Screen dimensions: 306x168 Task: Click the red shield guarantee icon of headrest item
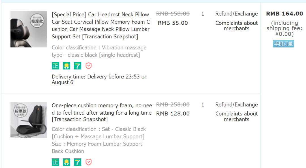click(x=89, y=66)
